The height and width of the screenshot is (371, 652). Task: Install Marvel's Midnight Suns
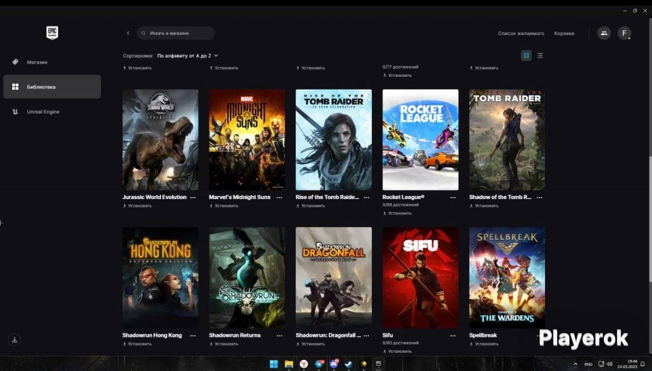click(x=223, y=206)
